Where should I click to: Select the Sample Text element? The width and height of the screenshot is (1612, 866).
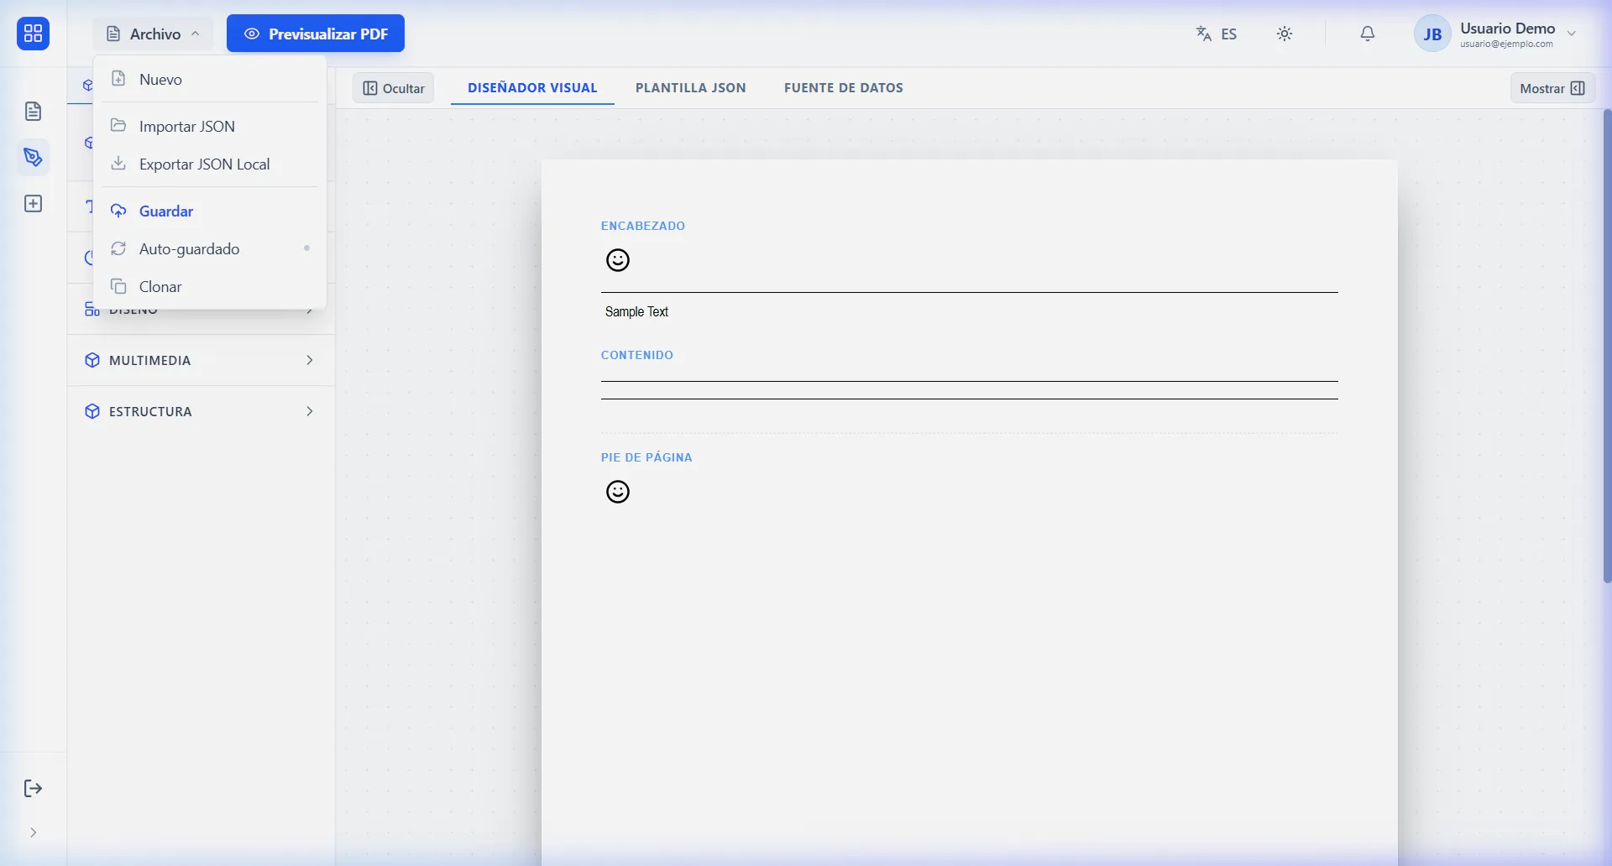(x=636, y=311)
